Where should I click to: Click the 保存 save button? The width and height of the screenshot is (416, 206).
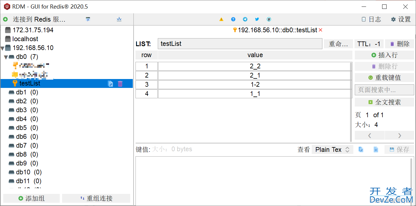point(399,149)
